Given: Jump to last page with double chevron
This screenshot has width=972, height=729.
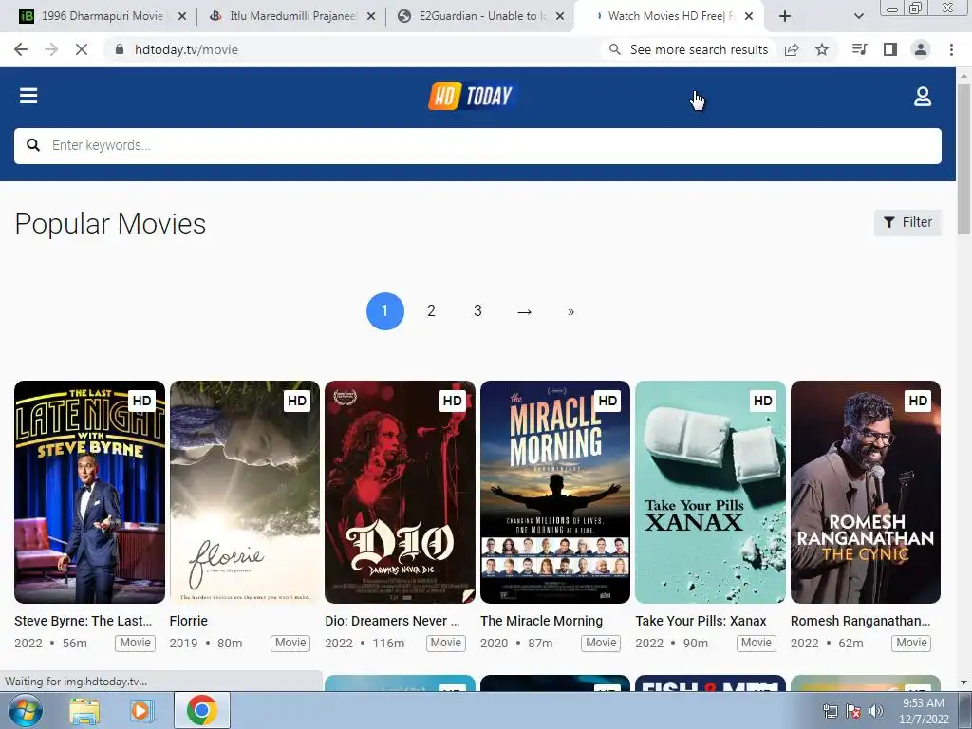Looking at the screenshot, I should click(570, 311).
